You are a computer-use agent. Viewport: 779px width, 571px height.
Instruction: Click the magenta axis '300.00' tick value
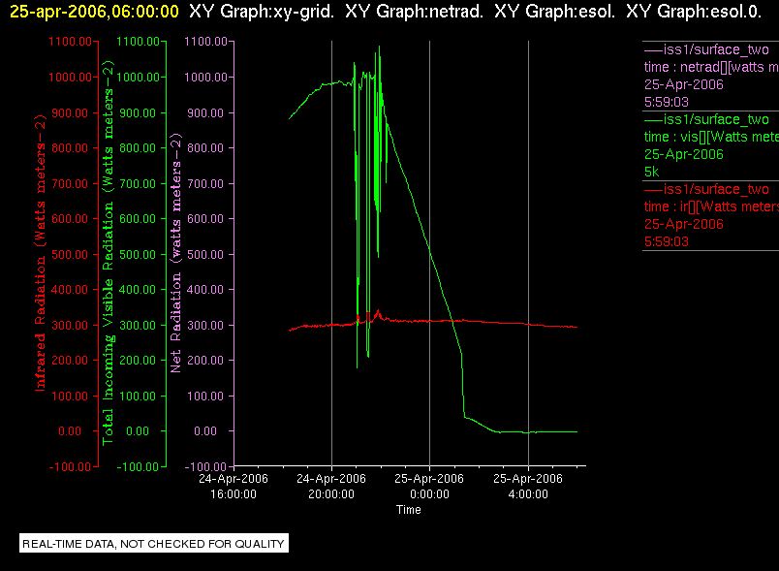[205, 326]
